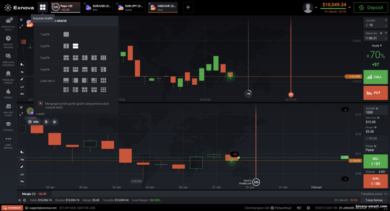Screen dimensions: 390x211
Task: Open Lebih Banyak more menu
Action: coord(8,143)
